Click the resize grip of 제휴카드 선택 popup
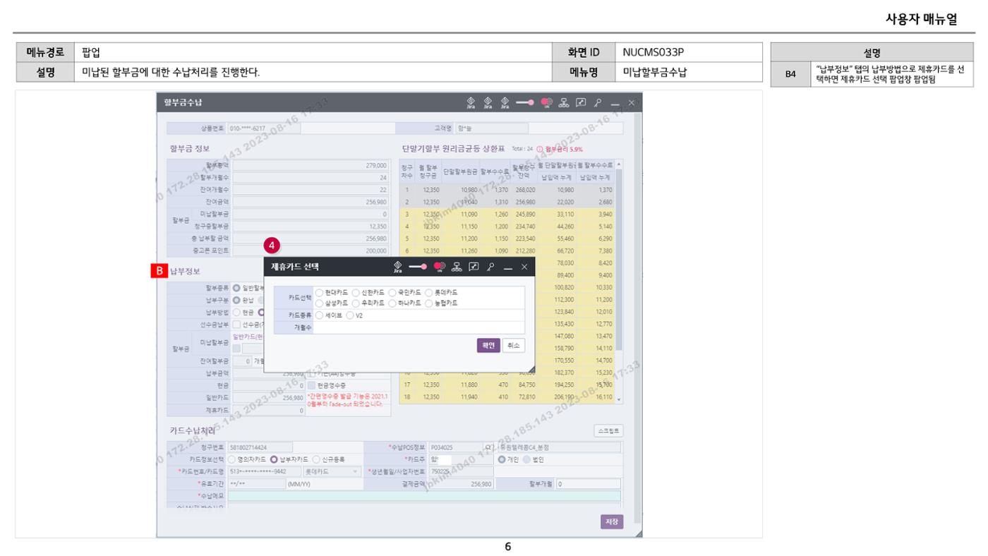The width and height of the screenshot is (988, 556). (531, 369)
